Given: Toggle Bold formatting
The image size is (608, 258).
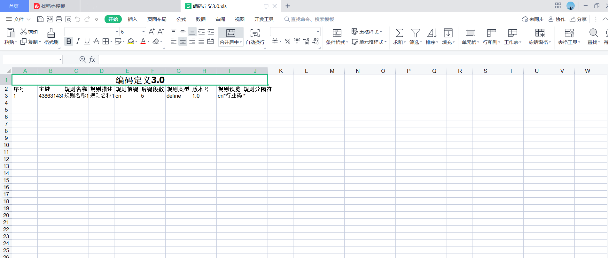Looking at the screenshot, I should pos(69,42).
